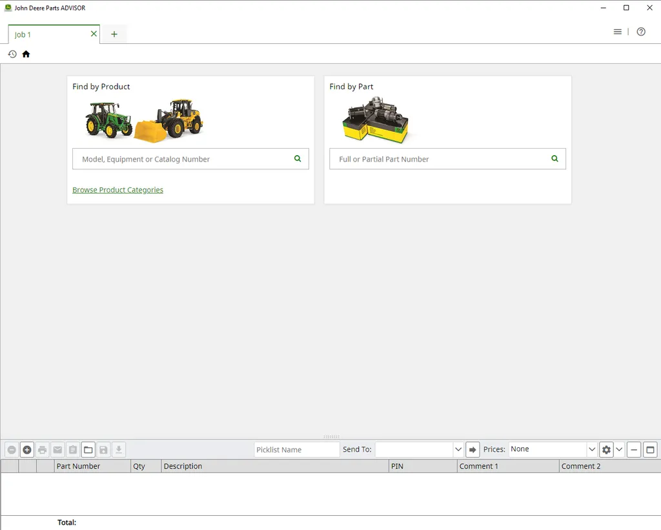This screenshot has height=530, width=661.
Task: Sort by PIN column header
Action: click(423, 466)
